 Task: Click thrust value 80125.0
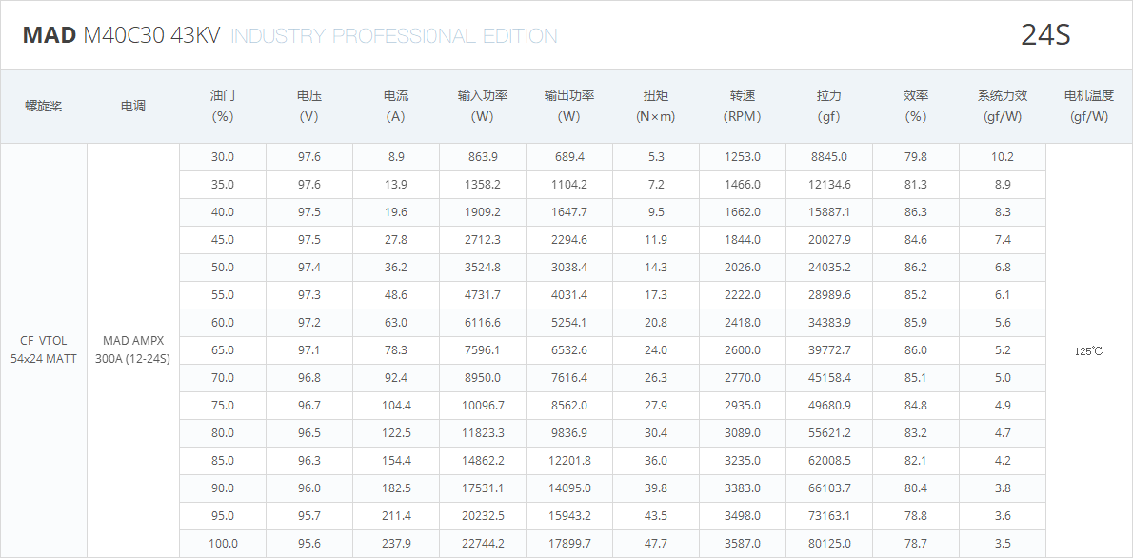click(x=829, y=543)
